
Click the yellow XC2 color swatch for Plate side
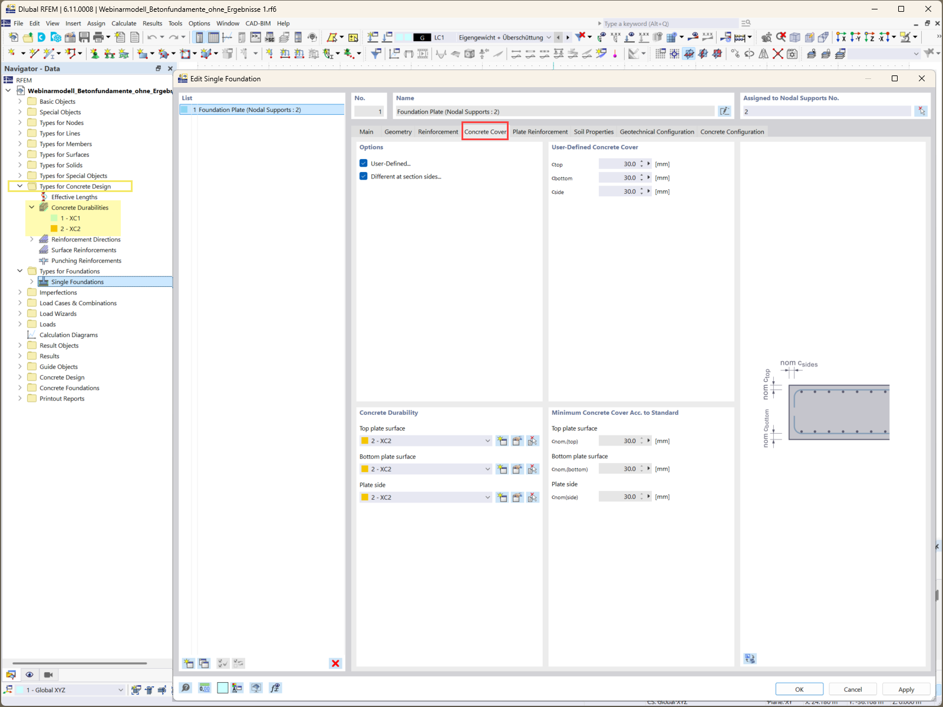point(364,497)
